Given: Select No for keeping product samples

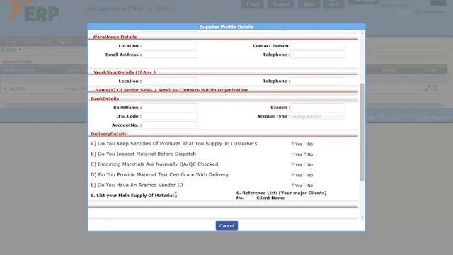Looking at the screenshot, I should point(305,143).
